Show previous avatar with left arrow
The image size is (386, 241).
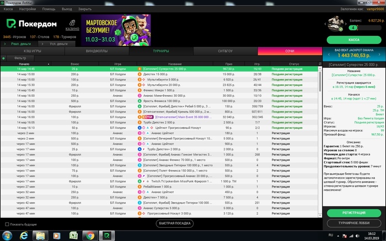(x=325, y=24)
